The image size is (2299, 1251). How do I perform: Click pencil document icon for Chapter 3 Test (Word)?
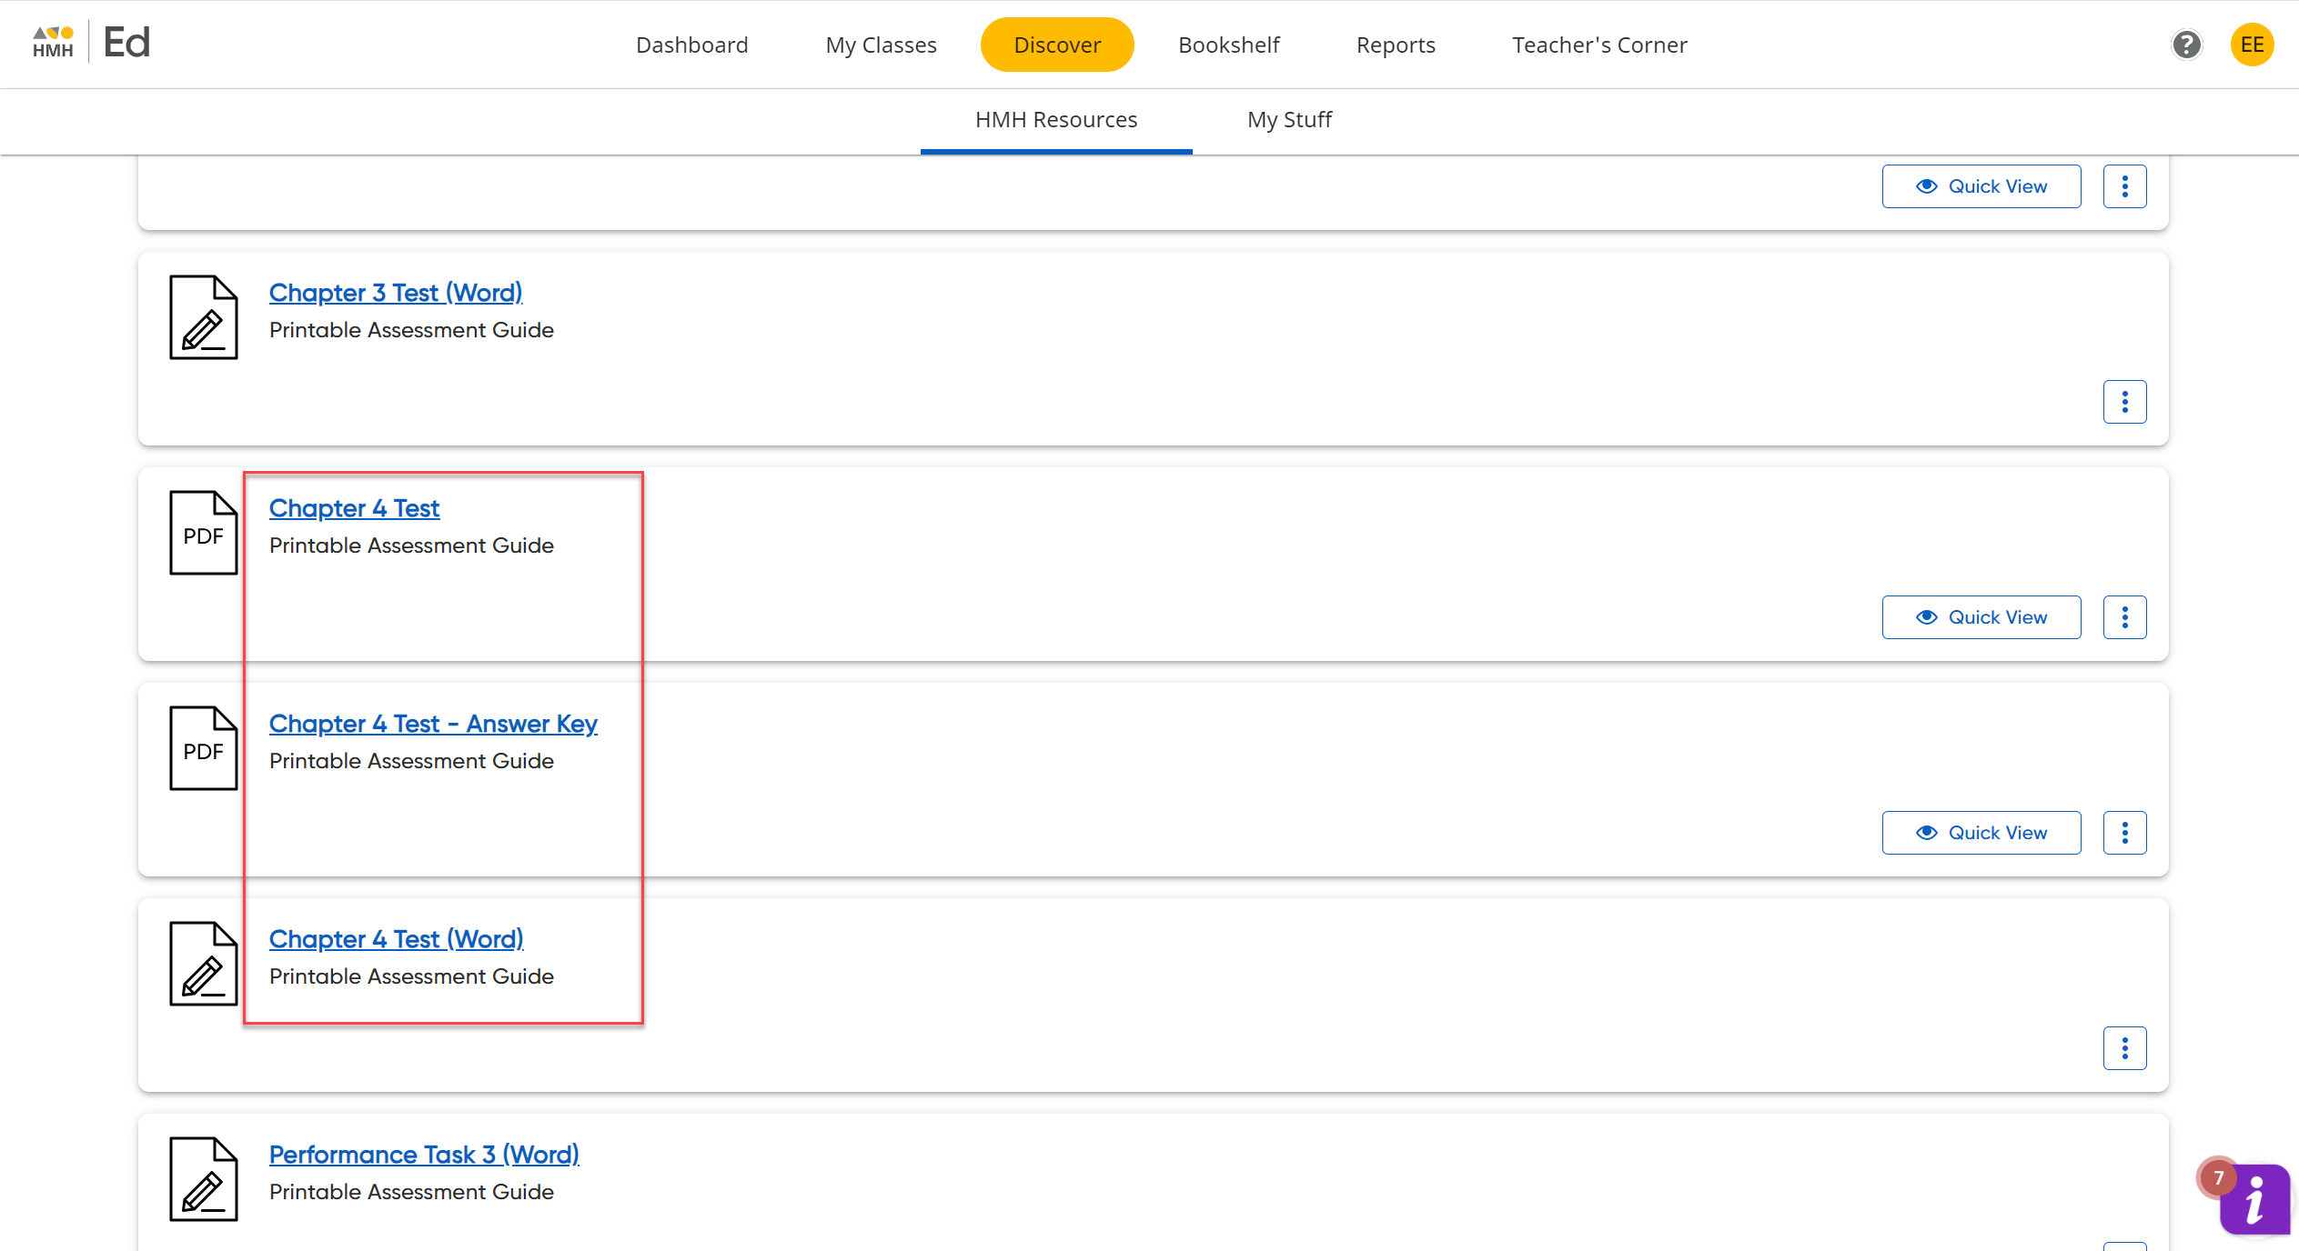pyautogui.click(x=203, y=317)
